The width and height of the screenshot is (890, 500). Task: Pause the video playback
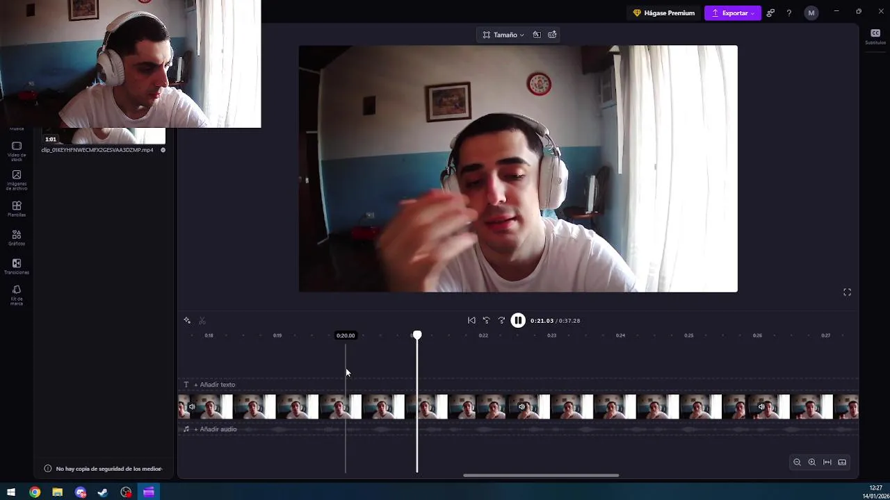pos(518,321)
